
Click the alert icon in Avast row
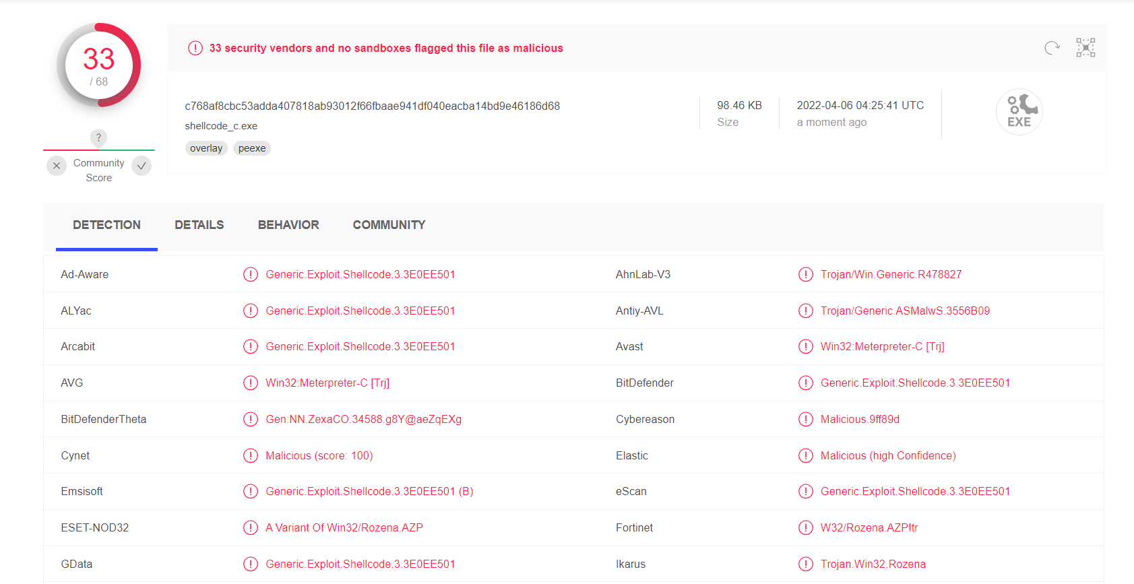(806, 346)
